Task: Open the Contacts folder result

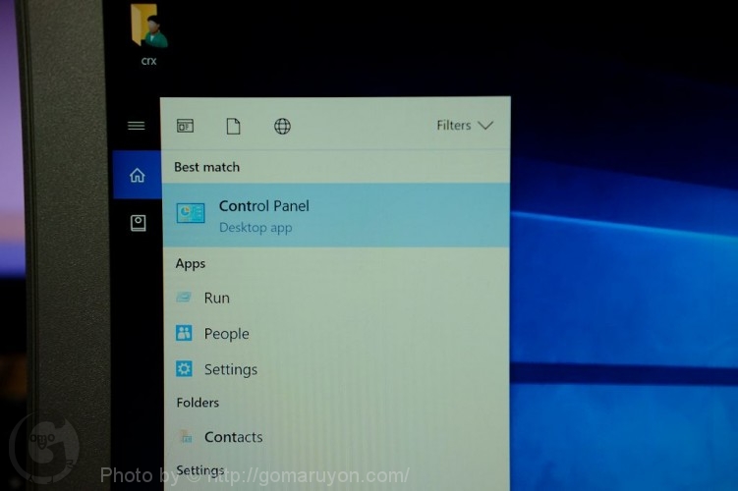Action: [x=336, y=437]
